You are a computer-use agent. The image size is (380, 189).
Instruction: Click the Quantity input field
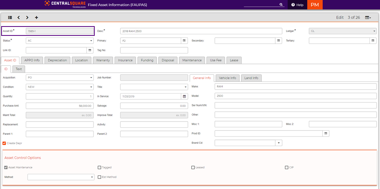click(60, 96)
